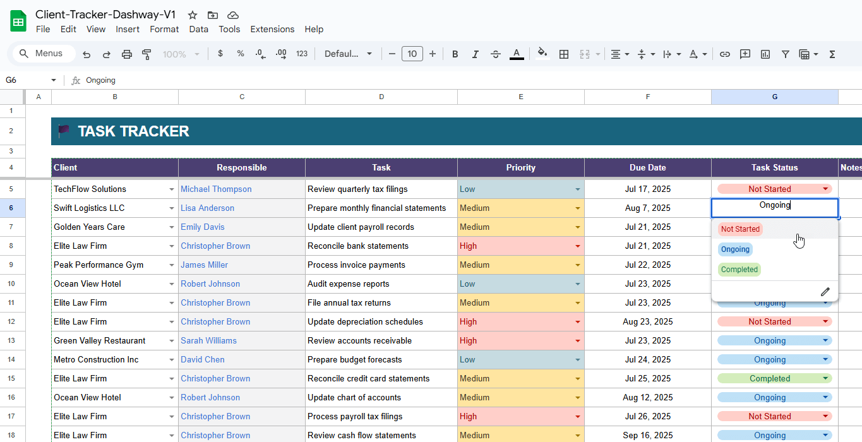The image size is (862, 442).
Task: Open the fill color picker
Action: click(x=542, y=54)
